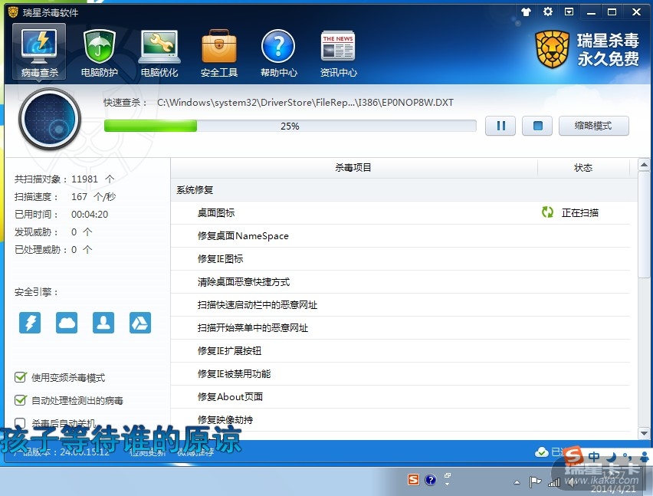Enable 杀毒后自动关机 shutdown checkbox

(x=20, y=422)
